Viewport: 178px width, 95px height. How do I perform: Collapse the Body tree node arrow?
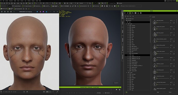[x=127, y=24]
